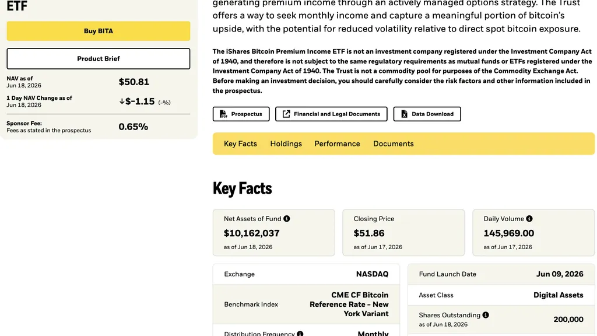Click the spreadsheet icon on Data Download
The height and width of the screenshot is (336, 597).
(405, 114)
